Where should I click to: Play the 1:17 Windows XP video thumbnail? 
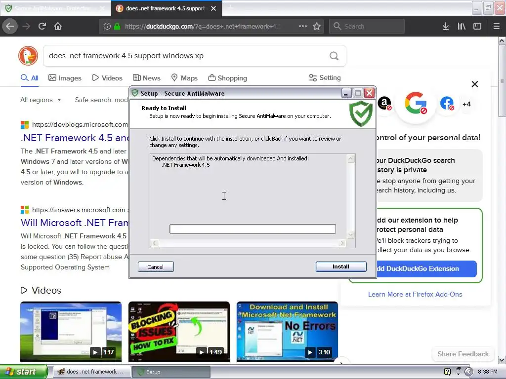71,332
